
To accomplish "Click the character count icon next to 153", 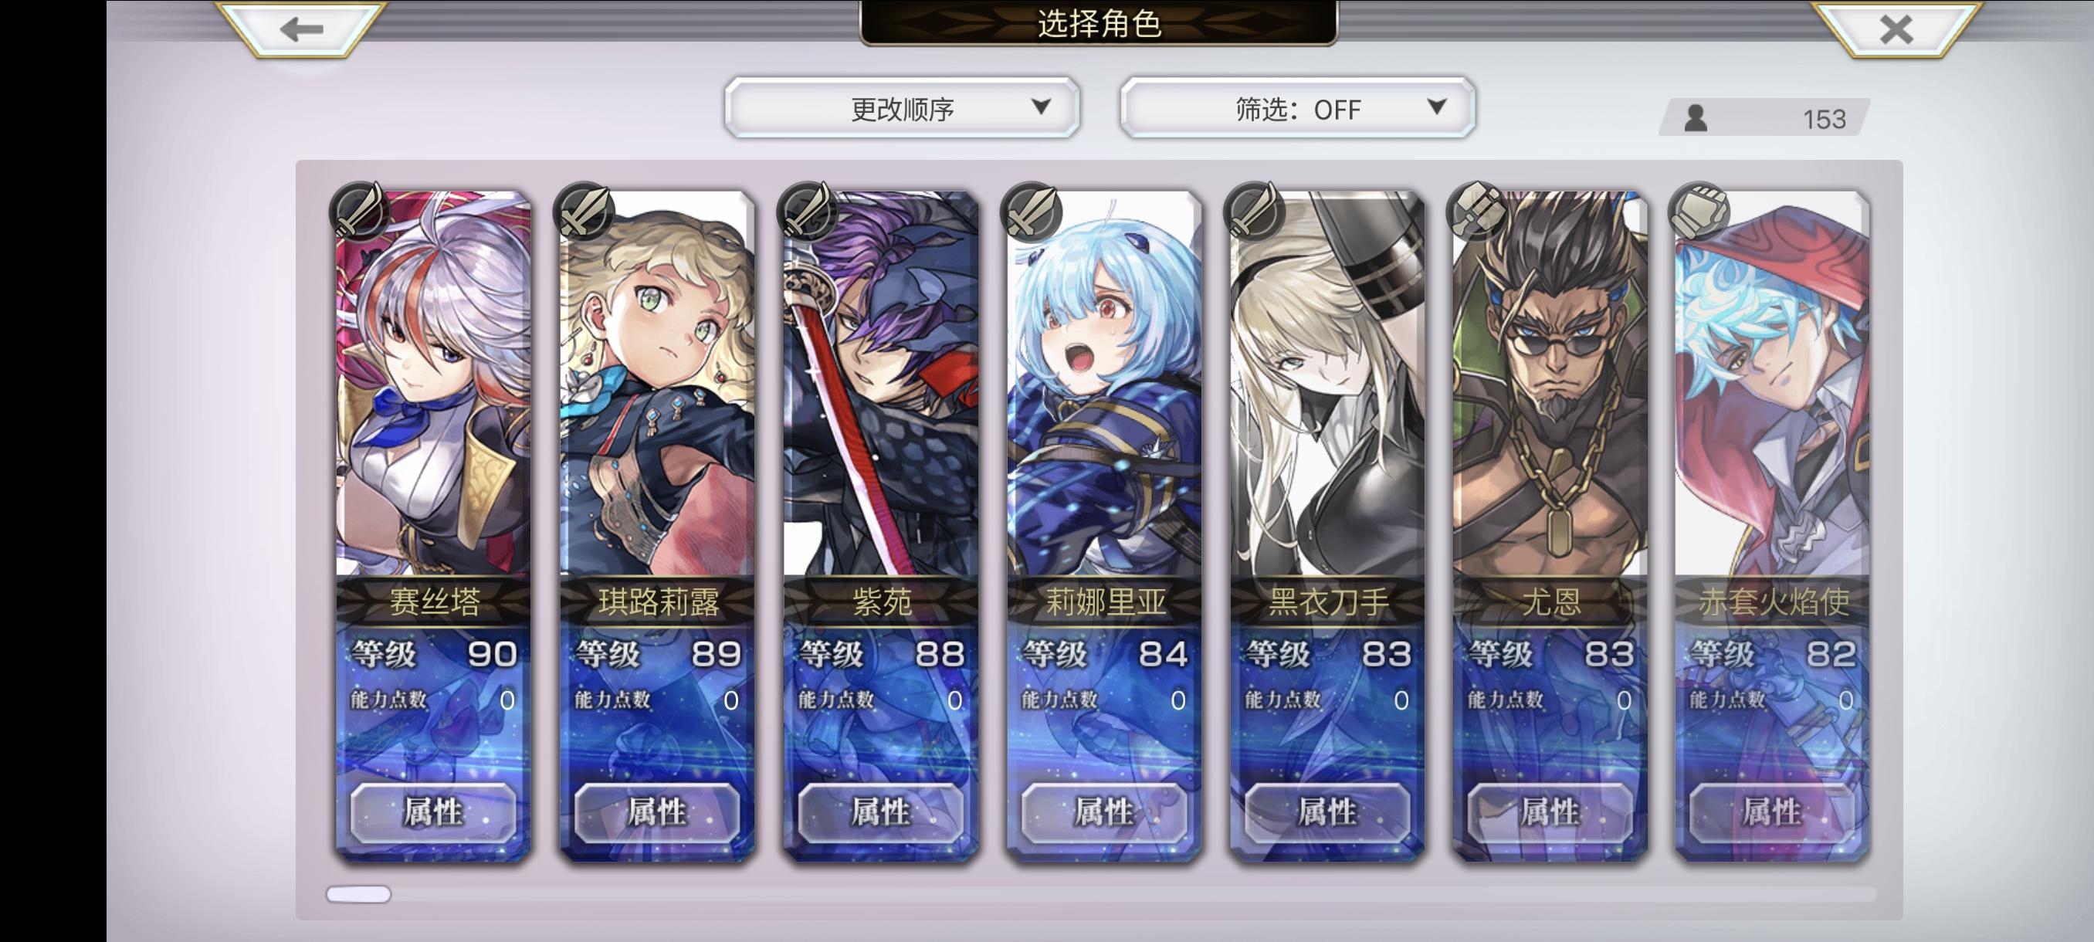I will 1696,119.
